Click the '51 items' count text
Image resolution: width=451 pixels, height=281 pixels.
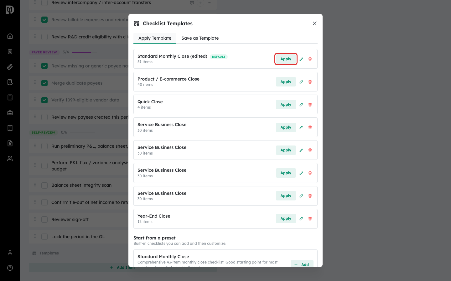point(145,62)
